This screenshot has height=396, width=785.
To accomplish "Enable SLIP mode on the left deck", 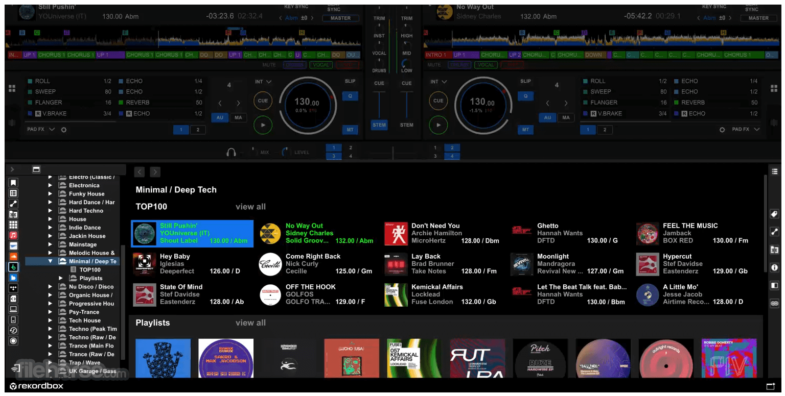I will (350, 82).
